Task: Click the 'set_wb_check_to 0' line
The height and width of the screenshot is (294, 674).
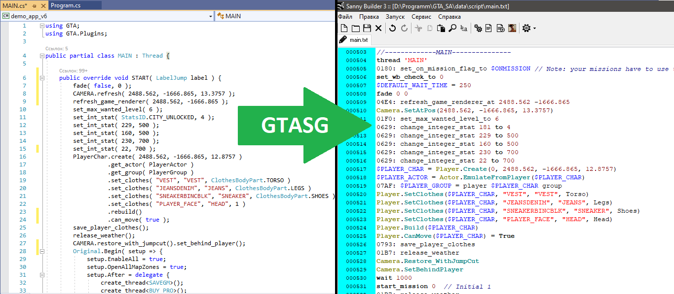Action: point(410,77)
